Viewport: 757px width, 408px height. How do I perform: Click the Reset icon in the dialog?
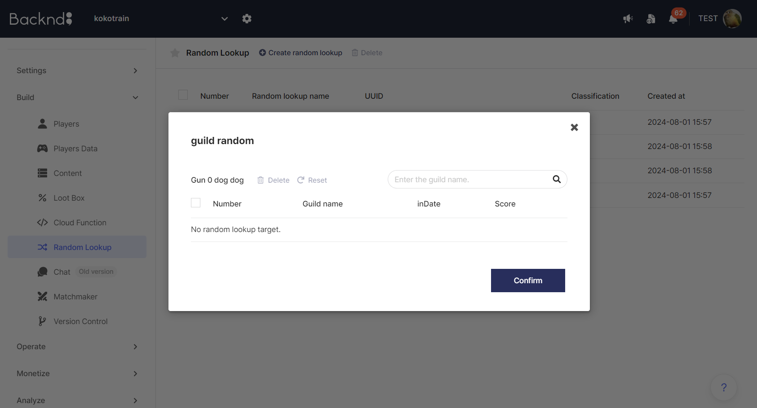(x=301, y=180)
